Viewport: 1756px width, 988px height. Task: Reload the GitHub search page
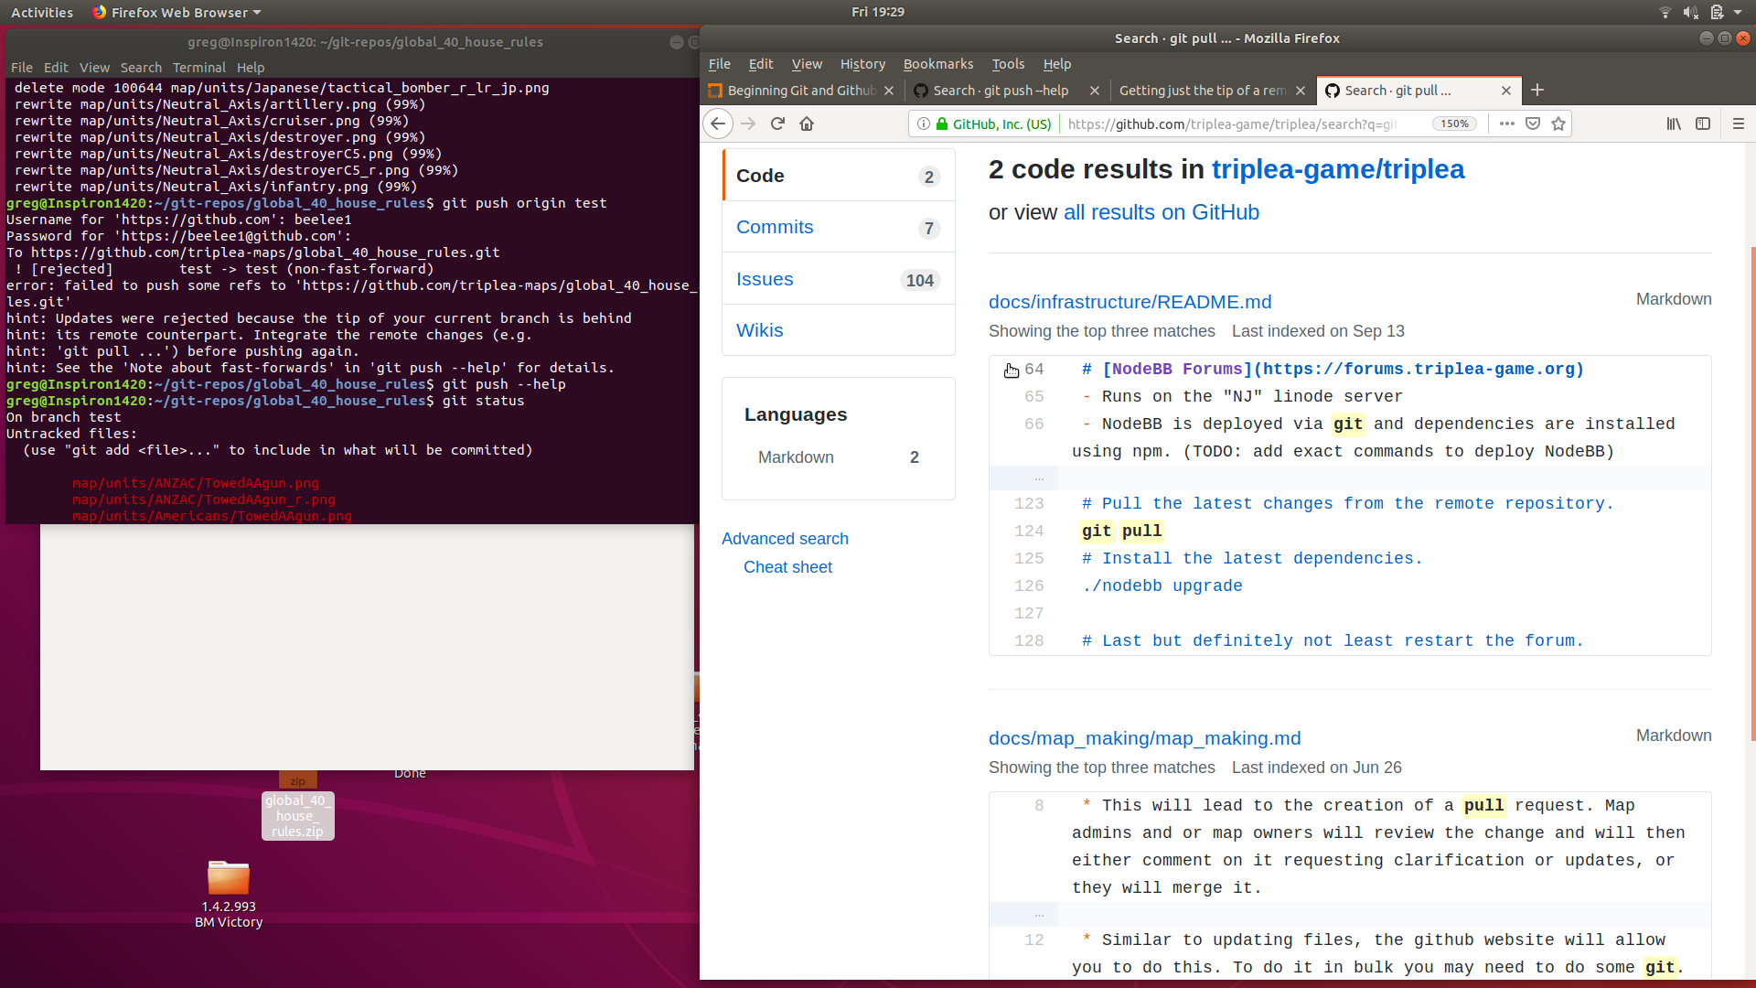tap(777, 123)
